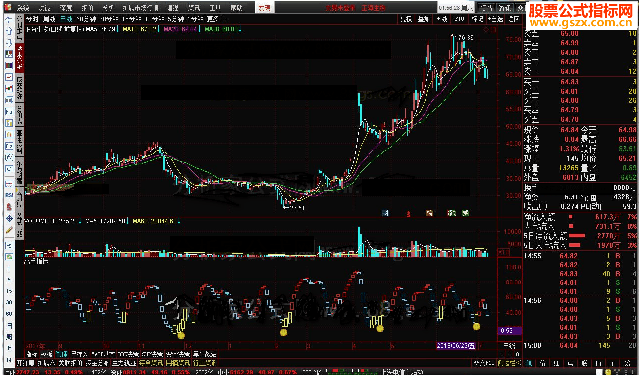This screenshot has height=375, width=639.
Task: Click the 减 marker icon on the chart
Action: [465, 213]
